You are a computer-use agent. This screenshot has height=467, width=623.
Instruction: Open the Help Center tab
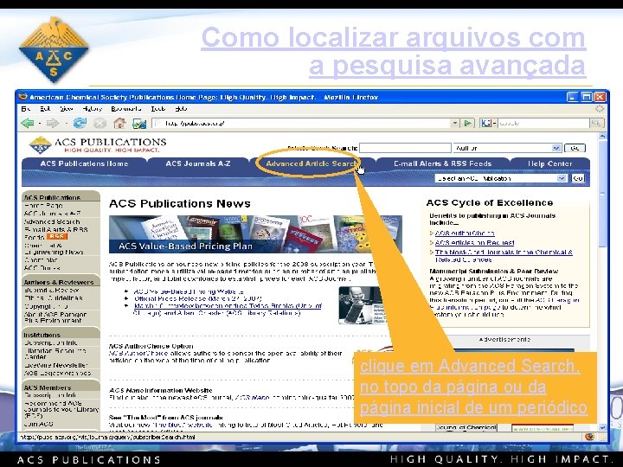tap(550, 163)
